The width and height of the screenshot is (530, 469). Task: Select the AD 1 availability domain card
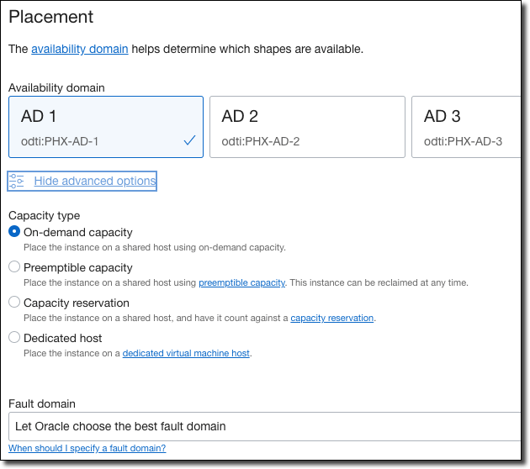pos(106,127)
